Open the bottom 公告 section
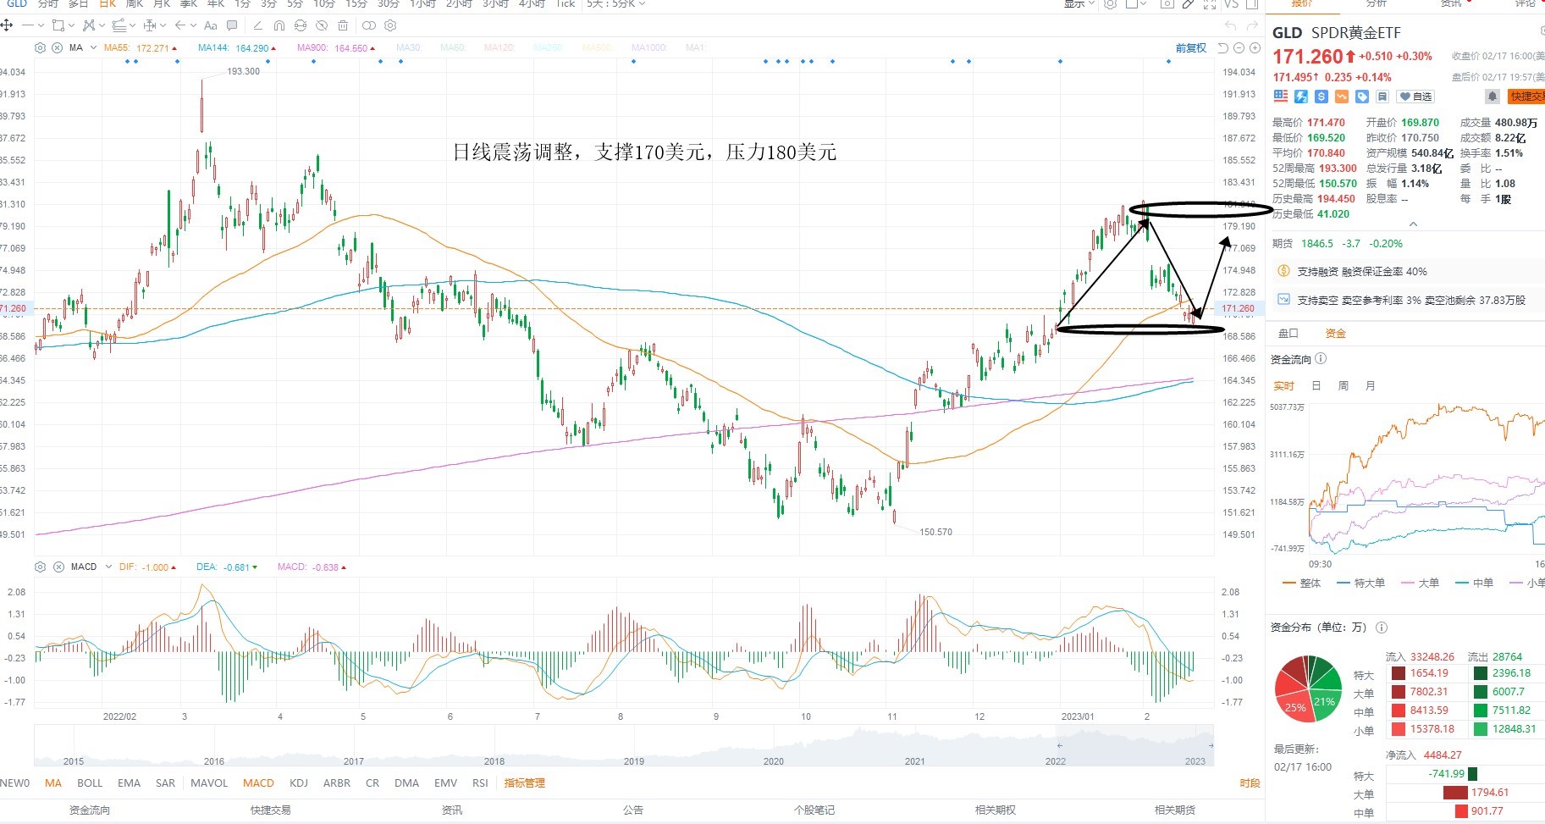The image size is (1545, 824). (633, 810)
